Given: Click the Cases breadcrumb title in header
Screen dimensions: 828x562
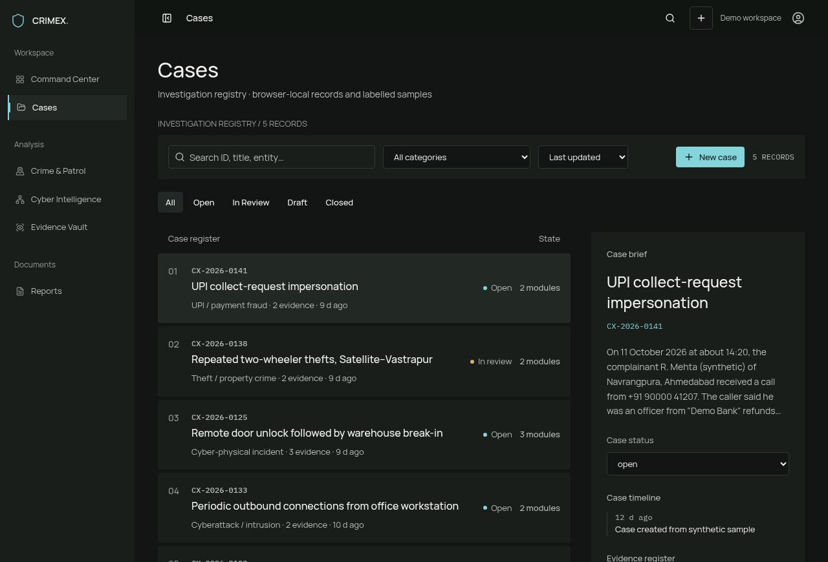Looking at the screenshot, I should tap(199, 18).
